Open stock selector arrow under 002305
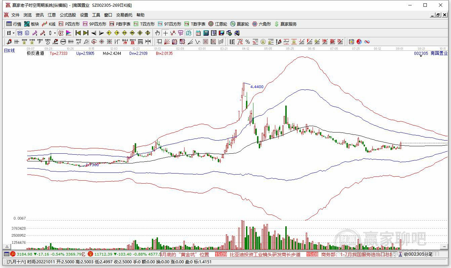This screenshot has height=268, width=451. coord(421,56)
